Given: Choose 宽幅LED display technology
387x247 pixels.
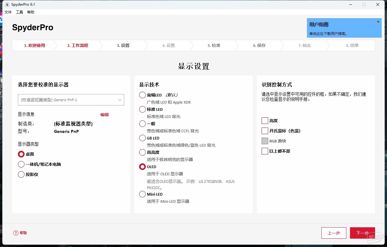Looking at the screenshot, I should [142, 95].
